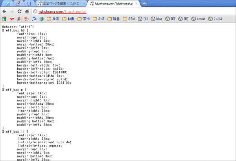Click the [E] bookmarklet
This screenshot has height=161, width=236.
click(x=170, y=19)
